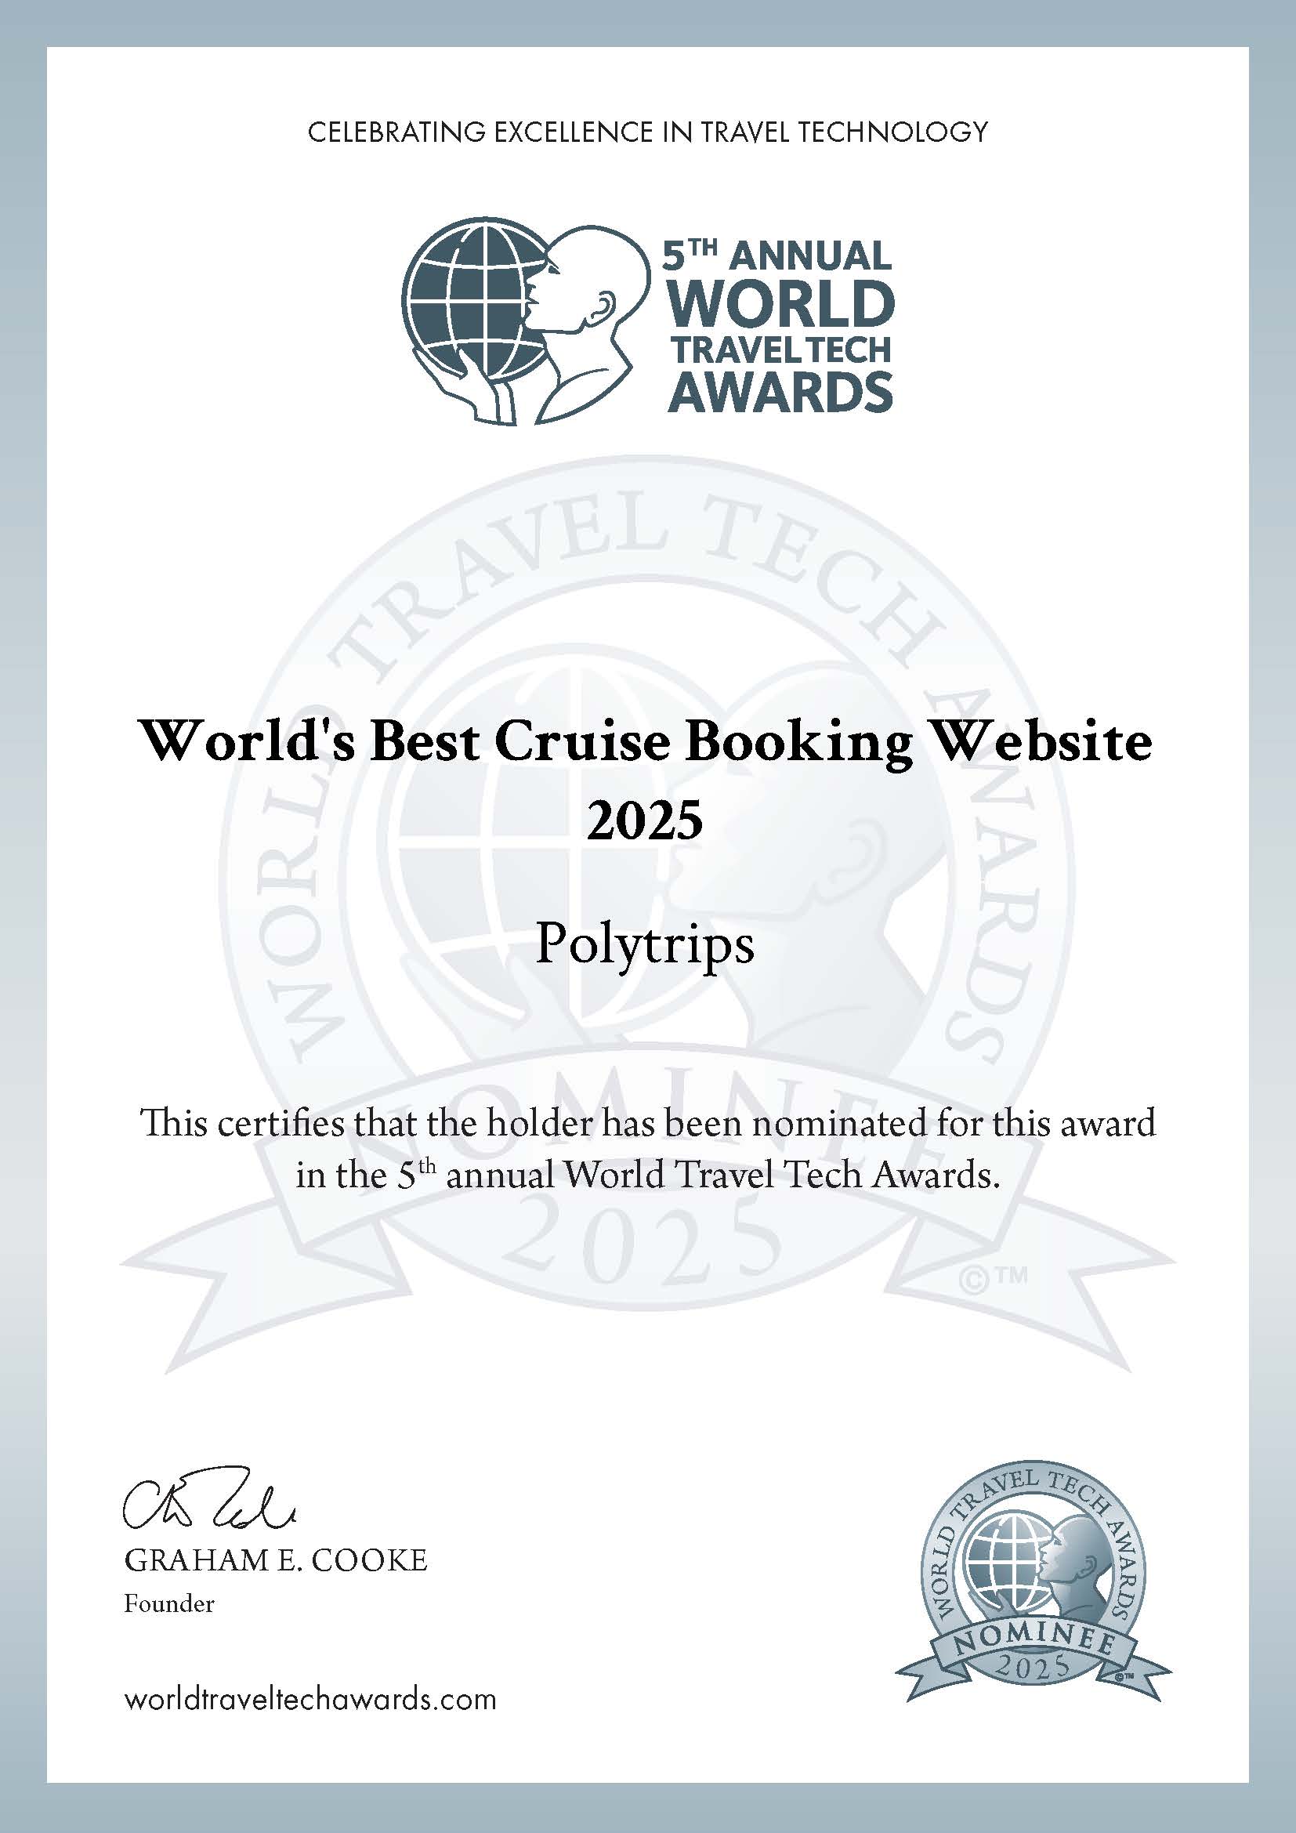Click the handwritten signature above Graham E. Cooke
Viewport: 1296px width, 1833px height.
pos(208,1503)
